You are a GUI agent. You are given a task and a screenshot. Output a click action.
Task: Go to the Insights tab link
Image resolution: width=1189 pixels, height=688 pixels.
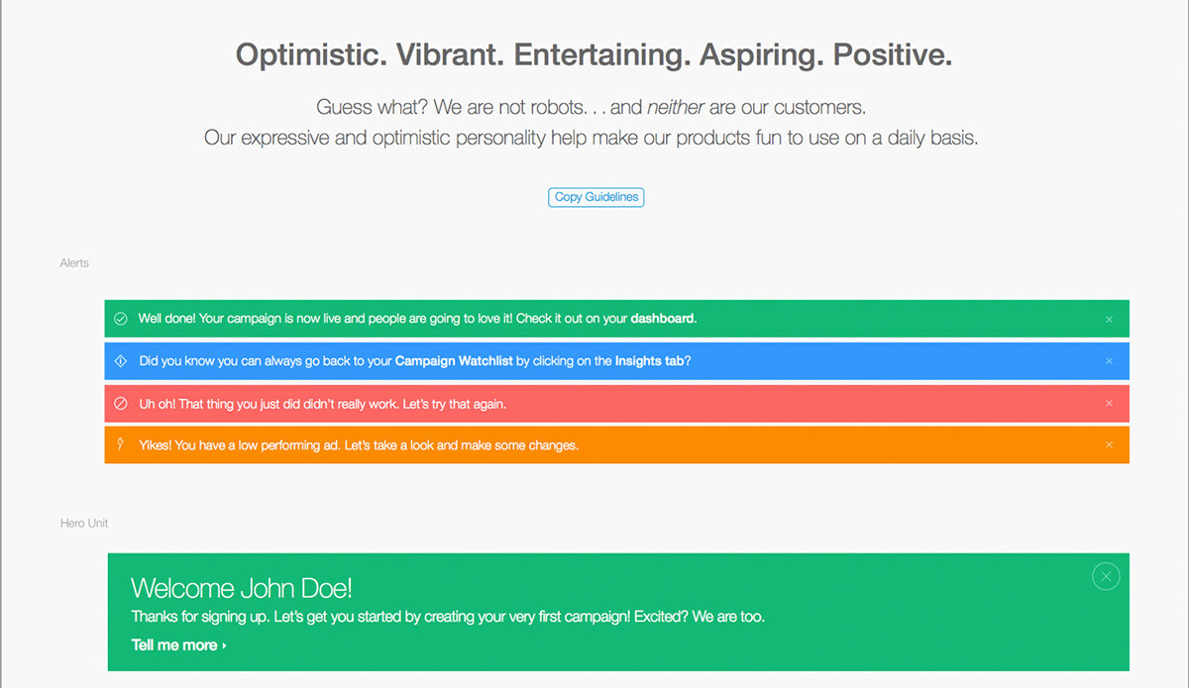pyautogui.click(x=649, y=361)
